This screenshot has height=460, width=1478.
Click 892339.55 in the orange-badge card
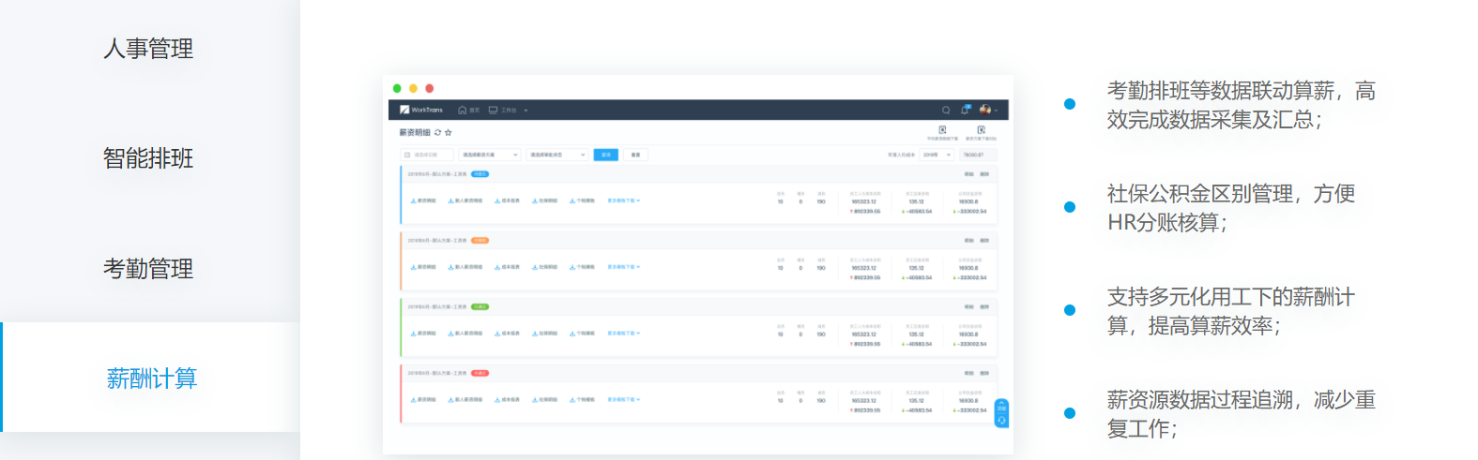pyautogui.click(x=865, y=277)
